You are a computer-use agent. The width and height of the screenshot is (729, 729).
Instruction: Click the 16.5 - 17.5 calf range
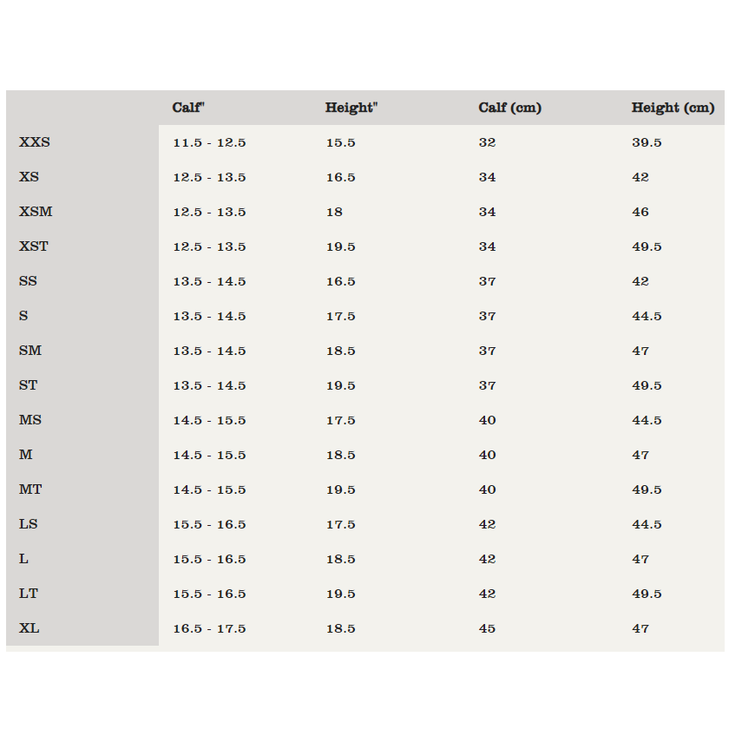209,628
